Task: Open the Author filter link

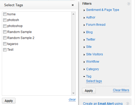Action: point(91,17)
